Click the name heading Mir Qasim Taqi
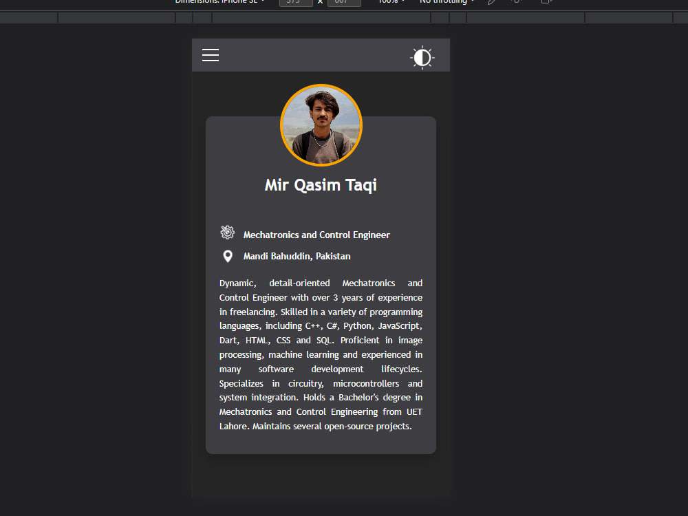The width and height of the screenshot is (688, 516). (x=321, y=184)
